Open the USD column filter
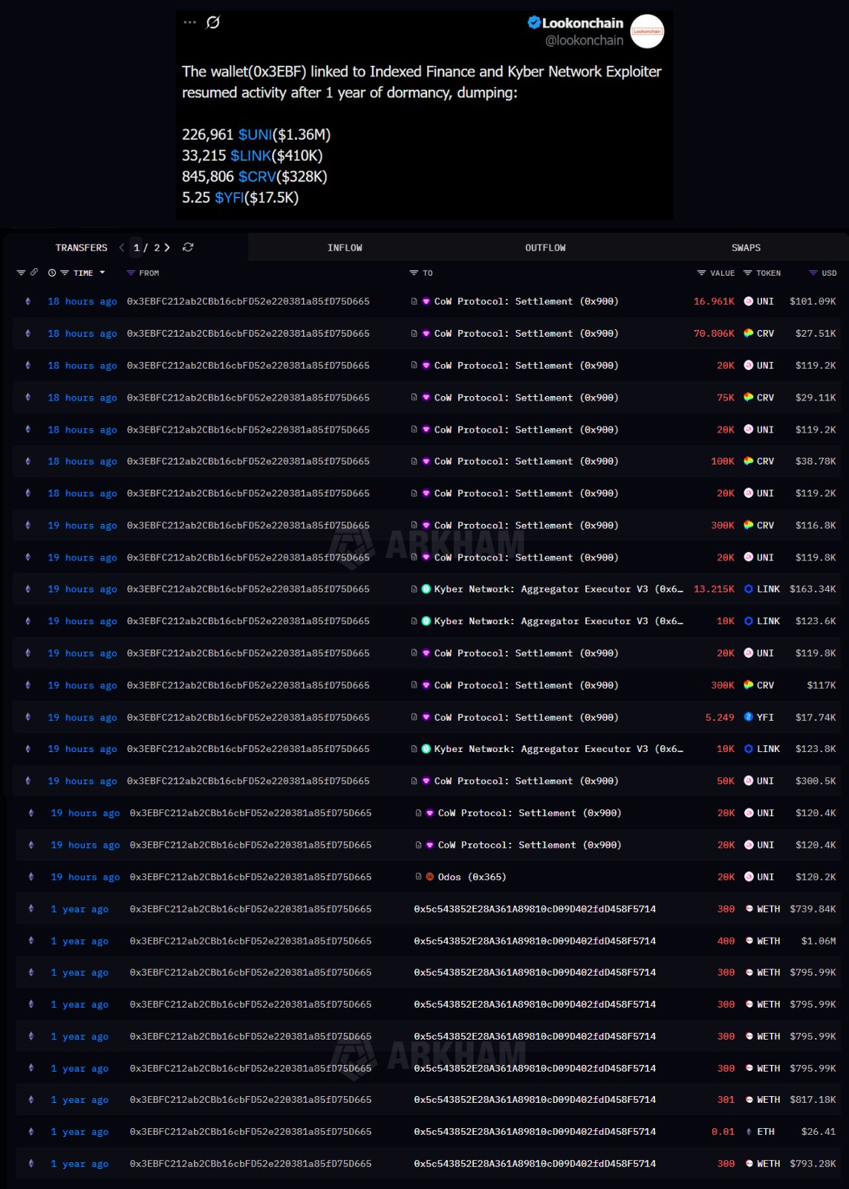 [813, 273]
